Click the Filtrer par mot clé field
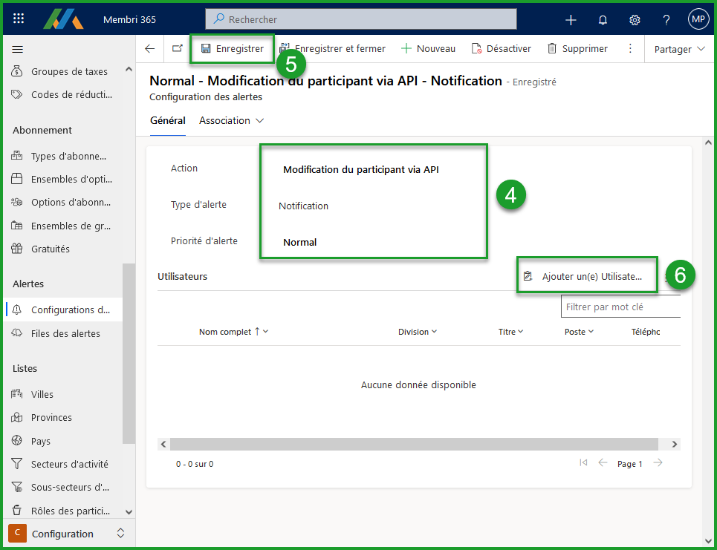 621,307
